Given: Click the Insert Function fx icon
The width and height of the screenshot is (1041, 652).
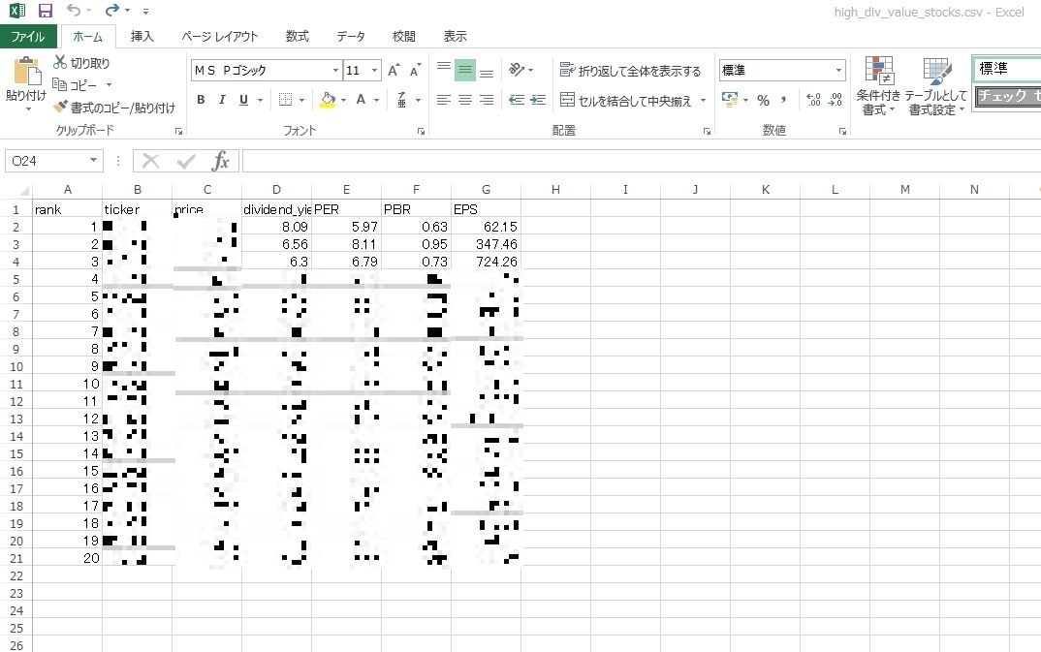Looking at the screenshot, I should (220, 161).
